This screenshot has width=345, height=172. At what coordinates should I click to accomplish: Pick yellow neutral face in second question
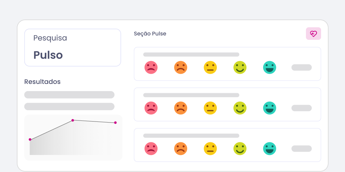[210, 108]
